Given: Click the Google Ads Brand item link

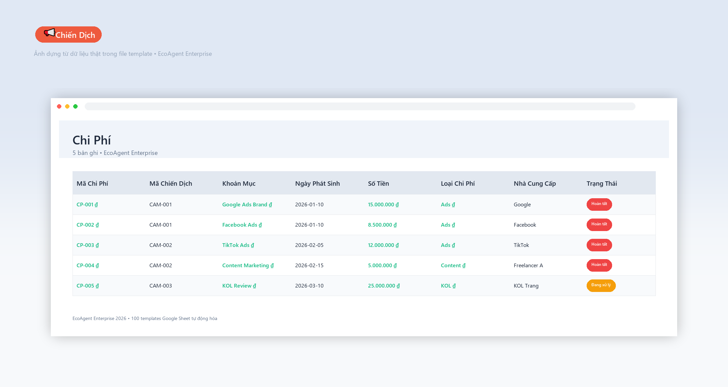Looking at the screenshot, I should click(x=247, y=205).
